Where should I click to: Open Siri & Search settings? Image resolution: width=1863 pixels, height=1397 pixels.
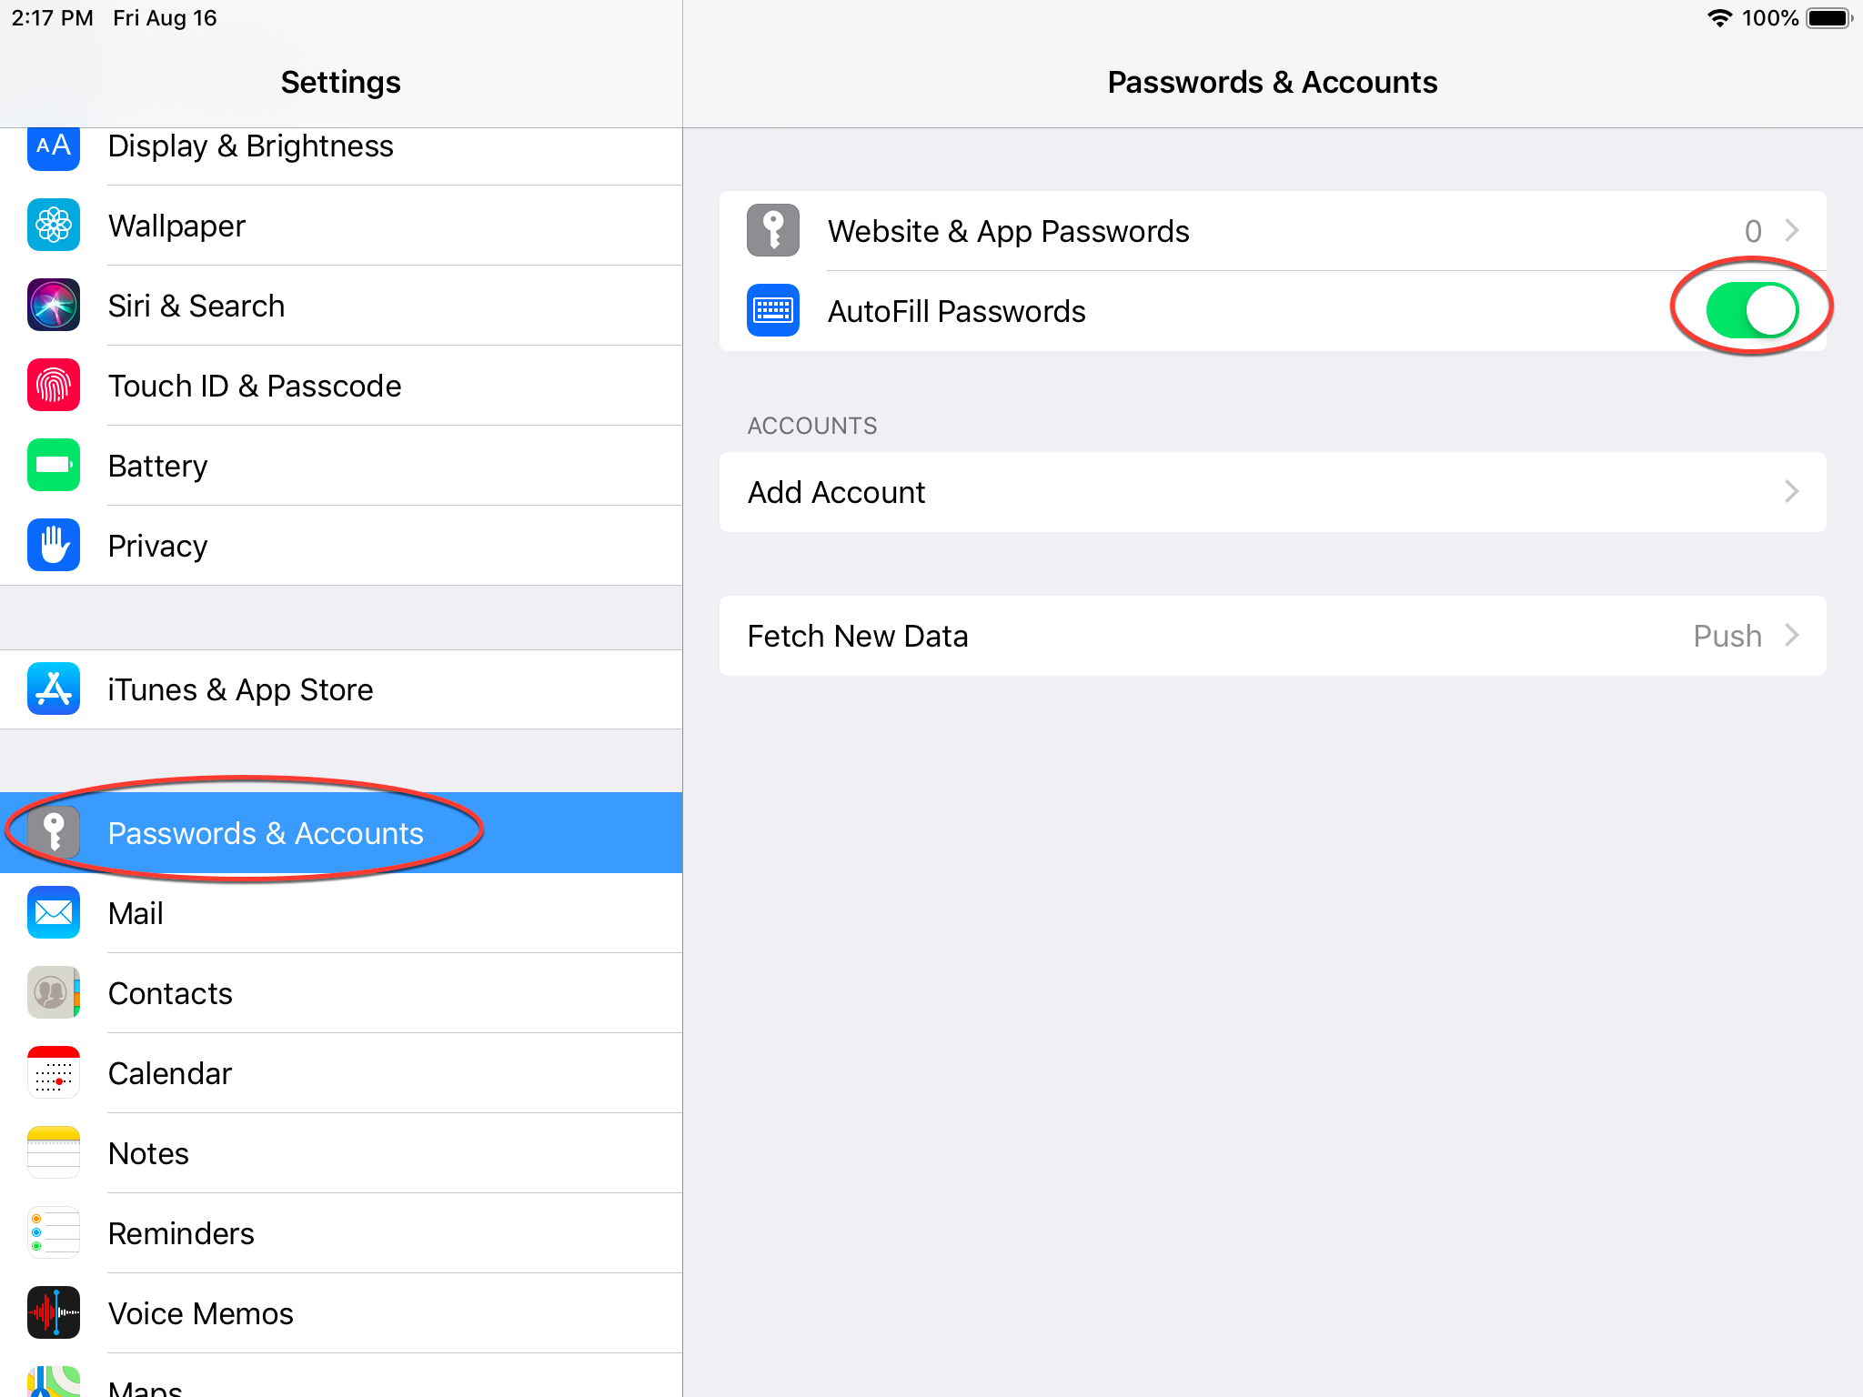tap(341, 306)
